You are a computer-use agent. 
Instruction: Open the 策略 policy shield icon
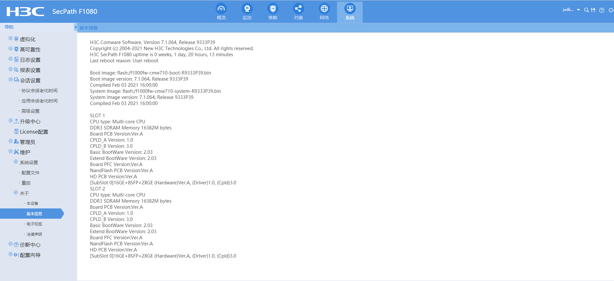tap(273, 9)
